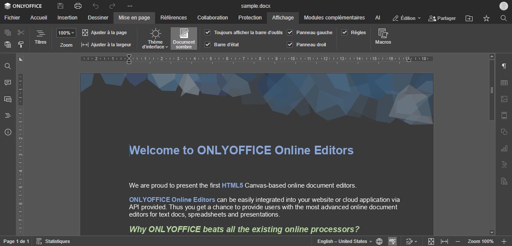
Task: Toggle spell checking in status bar
Action: point(392,241)
